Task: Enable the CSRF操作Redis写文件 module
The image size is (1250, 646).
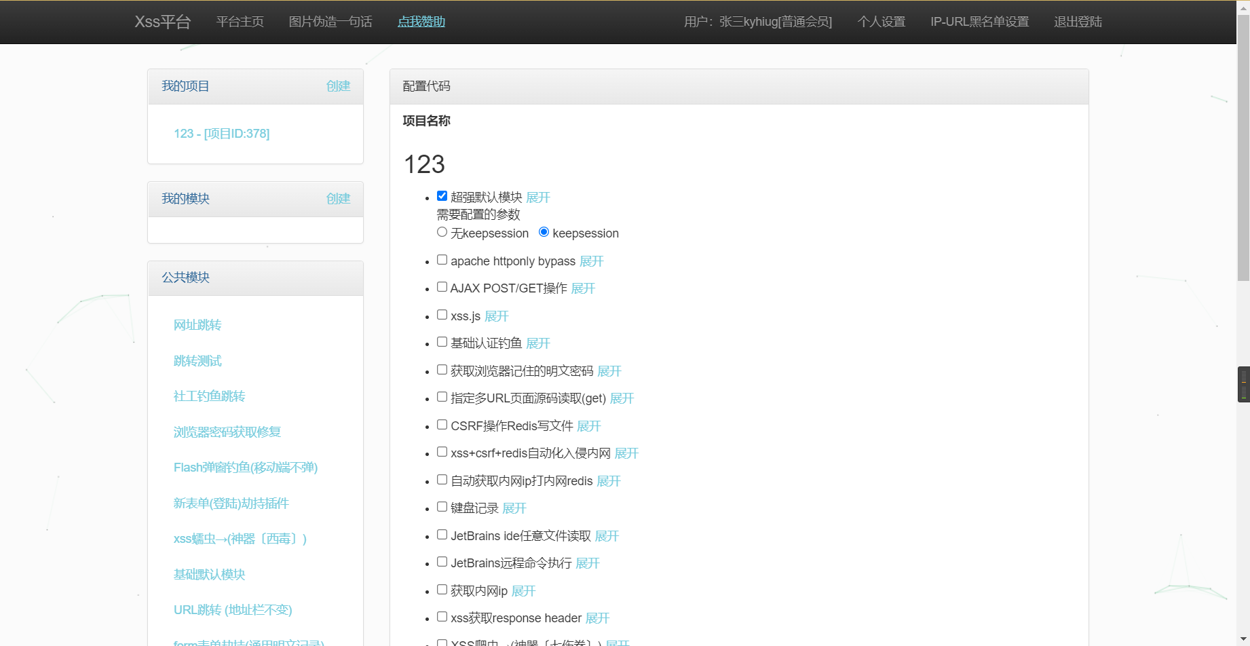Action: coord(442,424)
